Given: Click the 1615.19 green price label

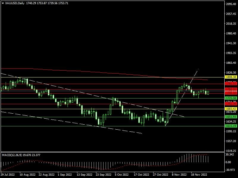Looking at the screenshot, I should click(x=231, y=126).
